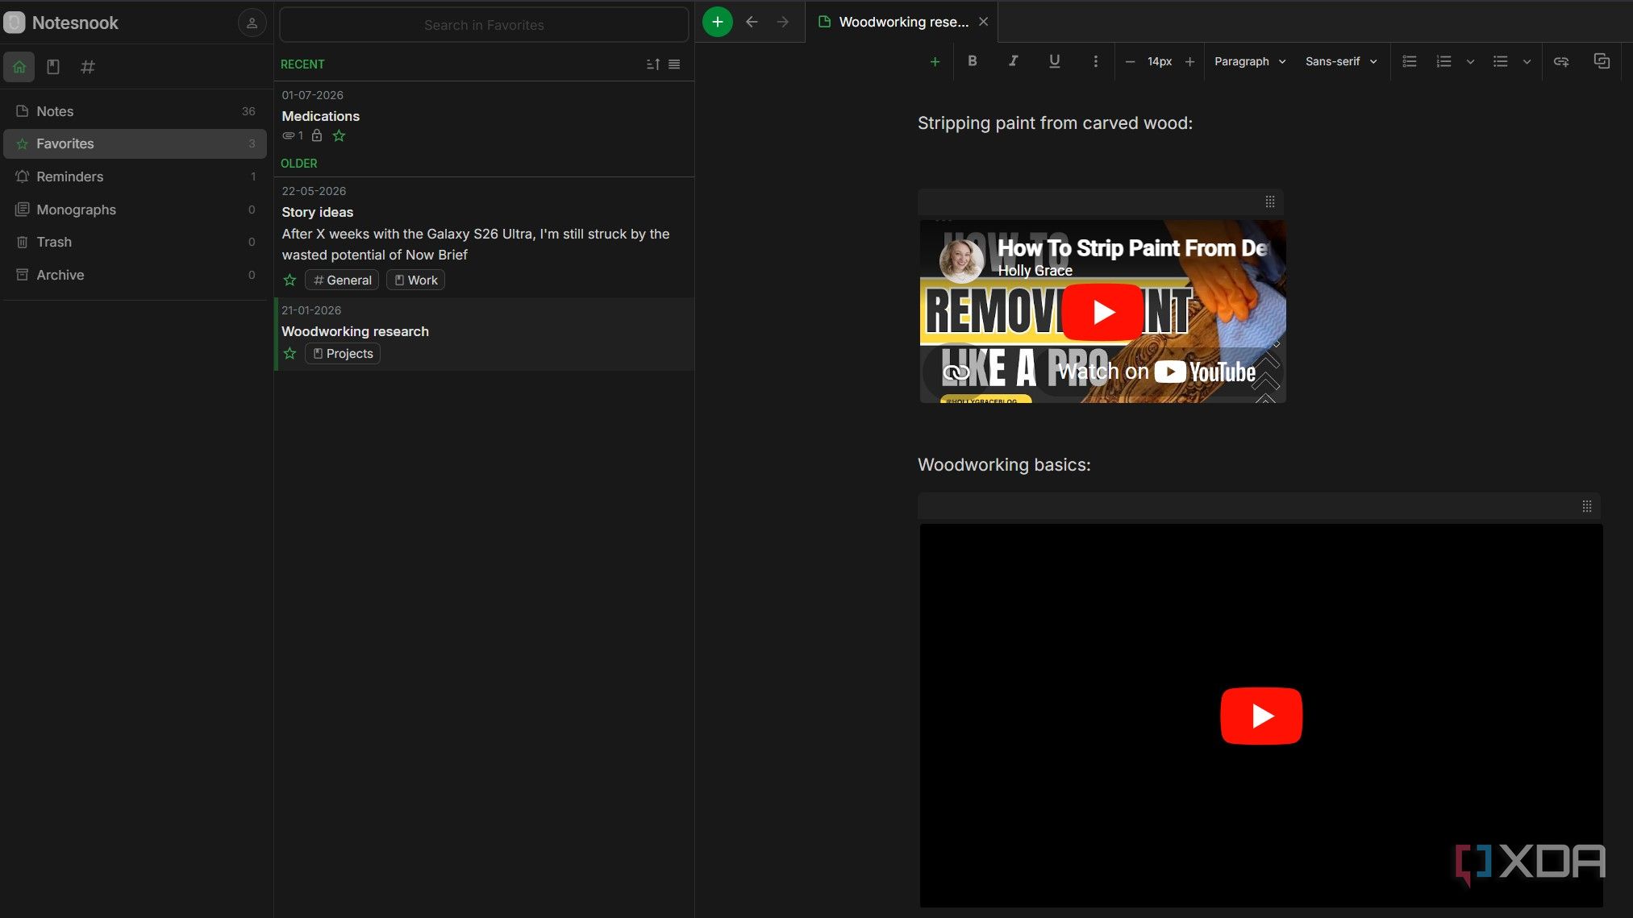Go back with the left arrow
The image size is (1633, 918).
pyautogui.click(x=752, y=22)
